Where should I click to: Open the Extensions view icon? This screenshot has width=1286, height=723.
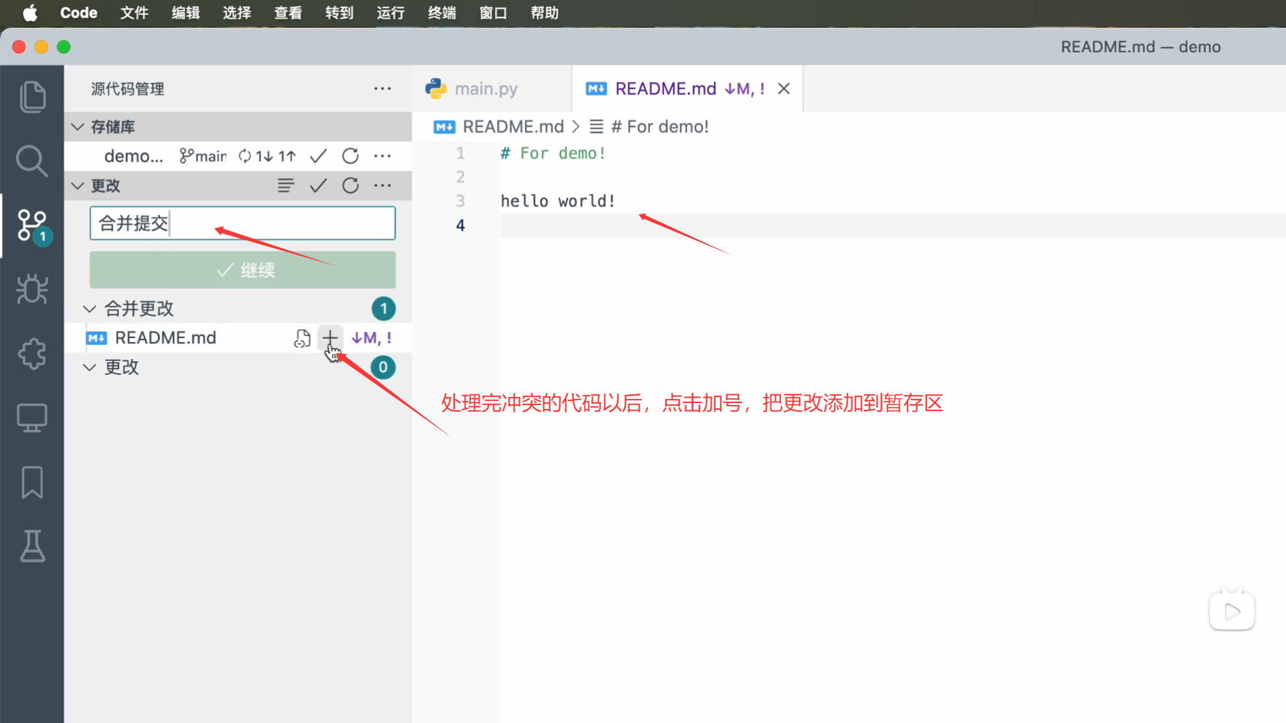click(x=32, y=353)
